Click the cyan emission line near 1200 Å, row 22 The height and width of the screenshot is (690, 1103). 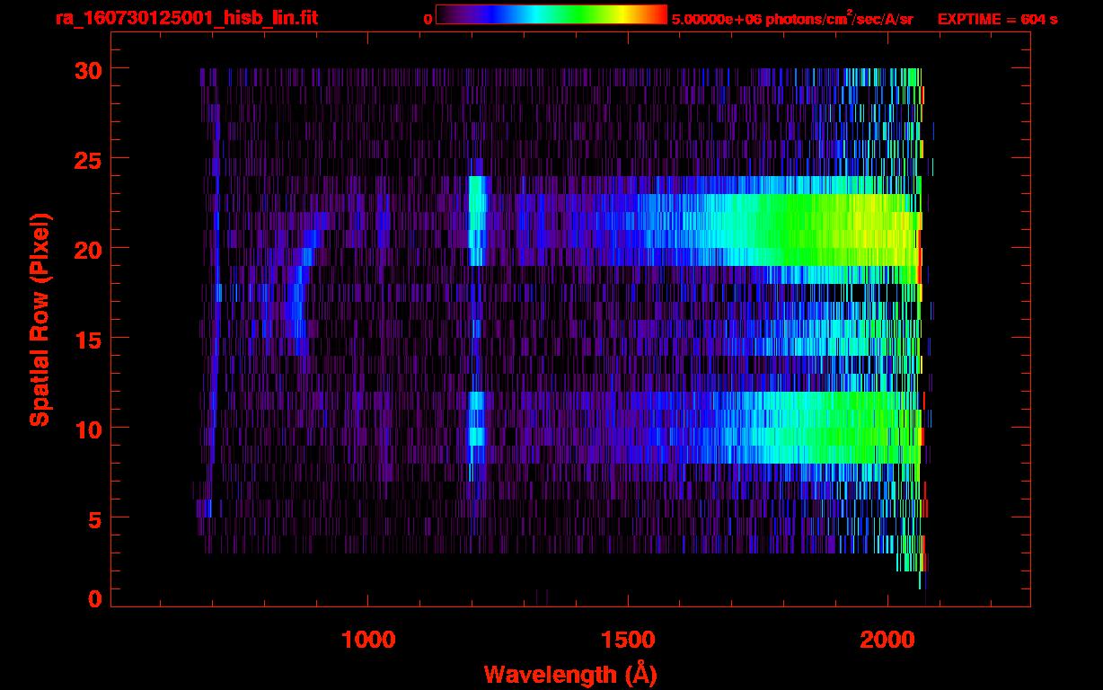pyautogui.click(x=476, y=212)
